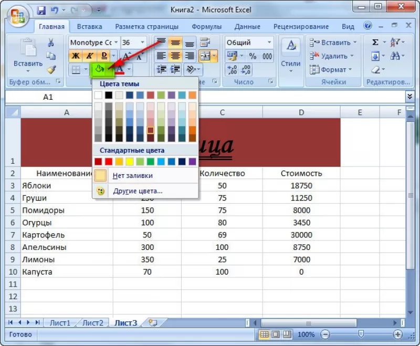Open borders button in Font group
Image resolution: width=420 pixels, height=346 pixels.
(76, 70)
